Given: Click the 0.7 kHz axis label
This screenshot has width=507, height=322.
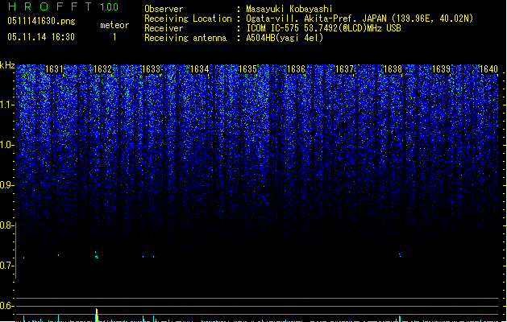Looking at the screenshot, I should tap(7, 266).
